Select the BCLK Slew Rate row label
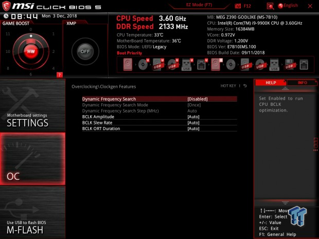Viewport: 319px width, 239px height. [x=97, y=122]
